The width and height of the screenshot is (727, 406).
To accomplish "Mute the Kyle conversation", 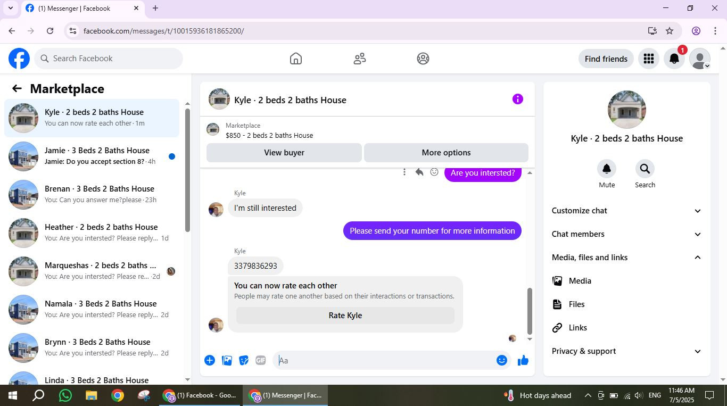I will [607, 169].
